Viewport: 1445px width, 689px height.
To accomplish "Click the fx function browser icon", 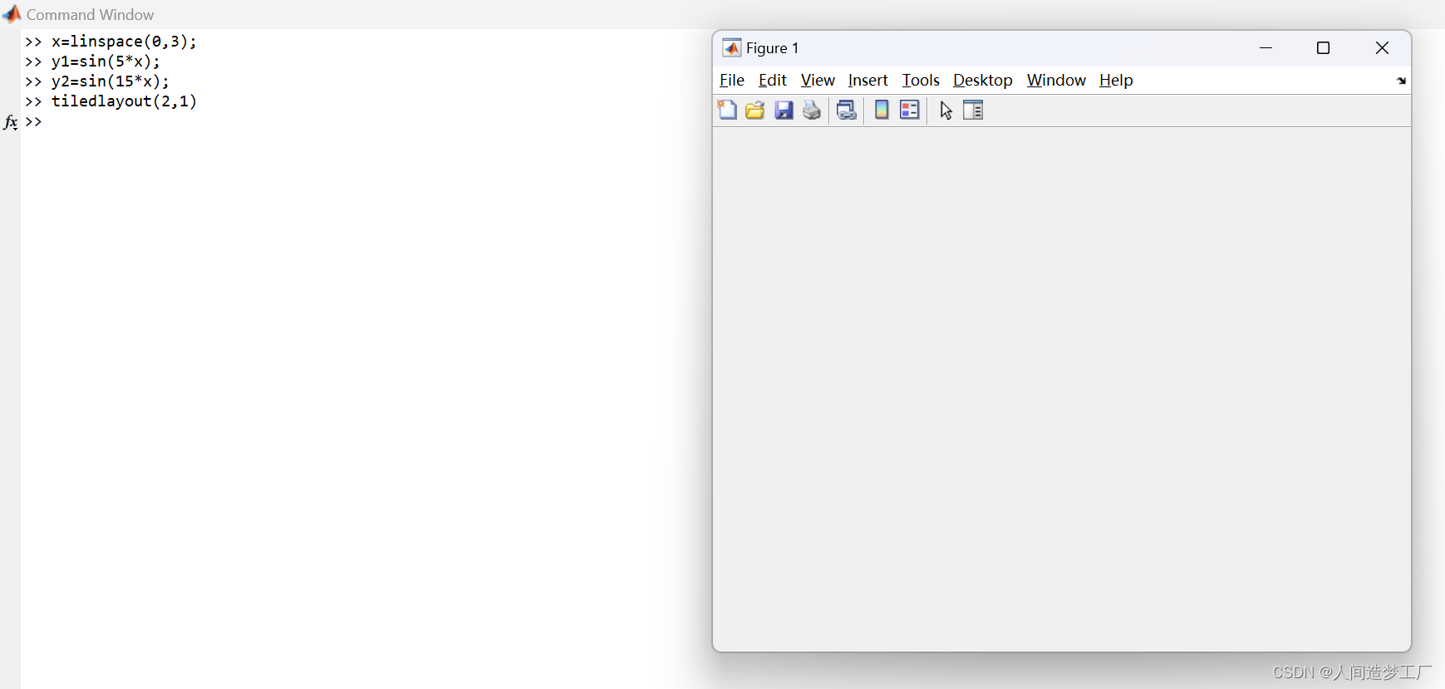I will coord(10,122).
